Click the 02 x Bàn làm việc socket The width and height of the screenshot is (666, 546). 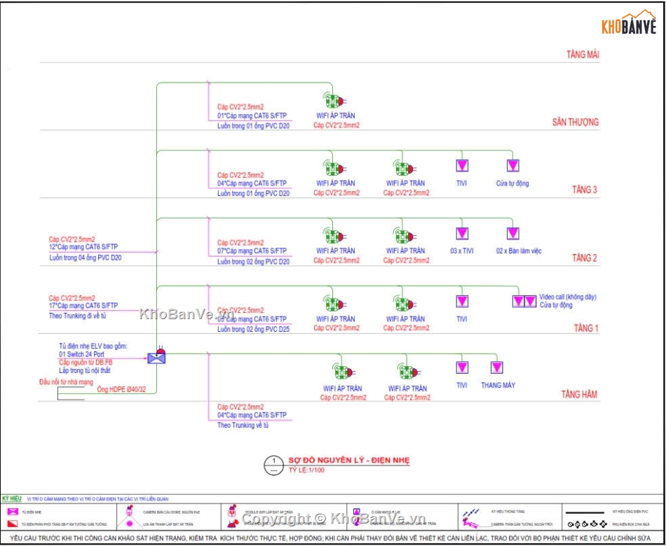[x=513, y=234]
